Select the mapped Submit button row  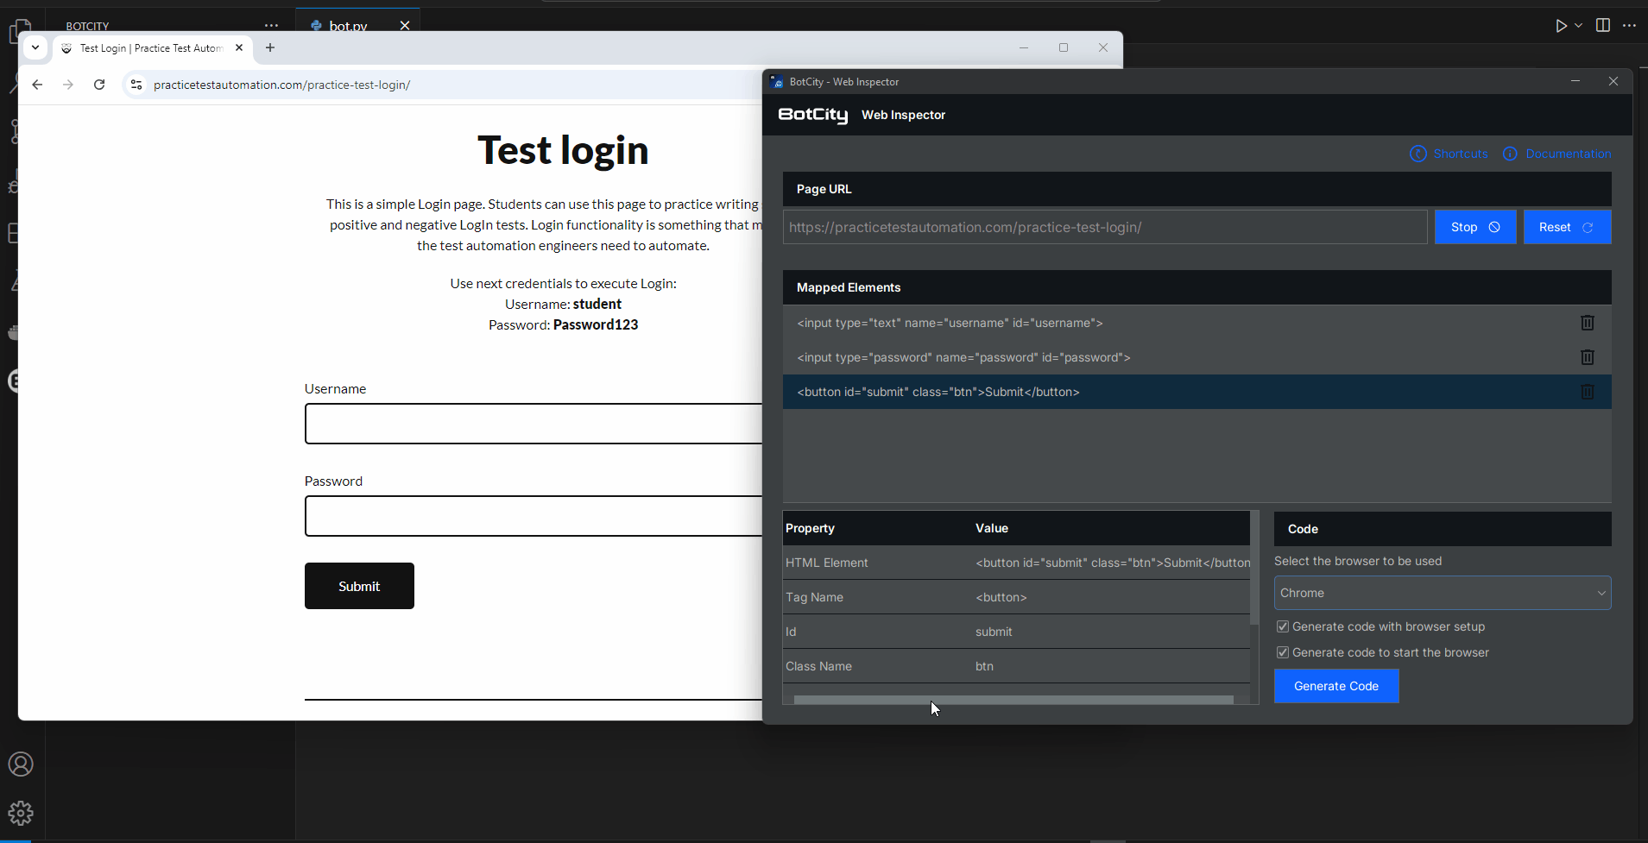pos(1197,392)
